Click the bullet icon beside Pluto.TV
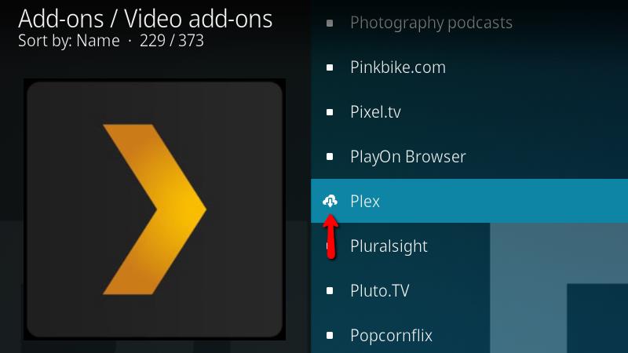Viewport: 628px width, 353px height. pos(330,290)
